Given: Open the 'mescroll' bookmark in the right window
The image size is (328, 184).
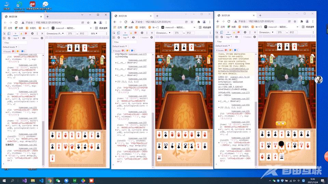Looking at the screenshot, I should click(276, 27).
